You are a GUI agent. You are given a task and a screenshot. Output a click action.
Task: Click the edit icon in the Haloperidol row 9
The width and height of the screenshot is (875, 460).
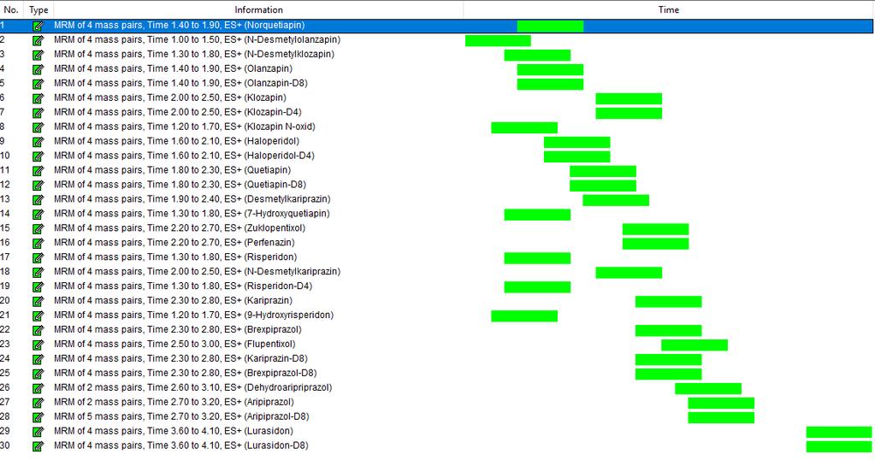(38, 142)
